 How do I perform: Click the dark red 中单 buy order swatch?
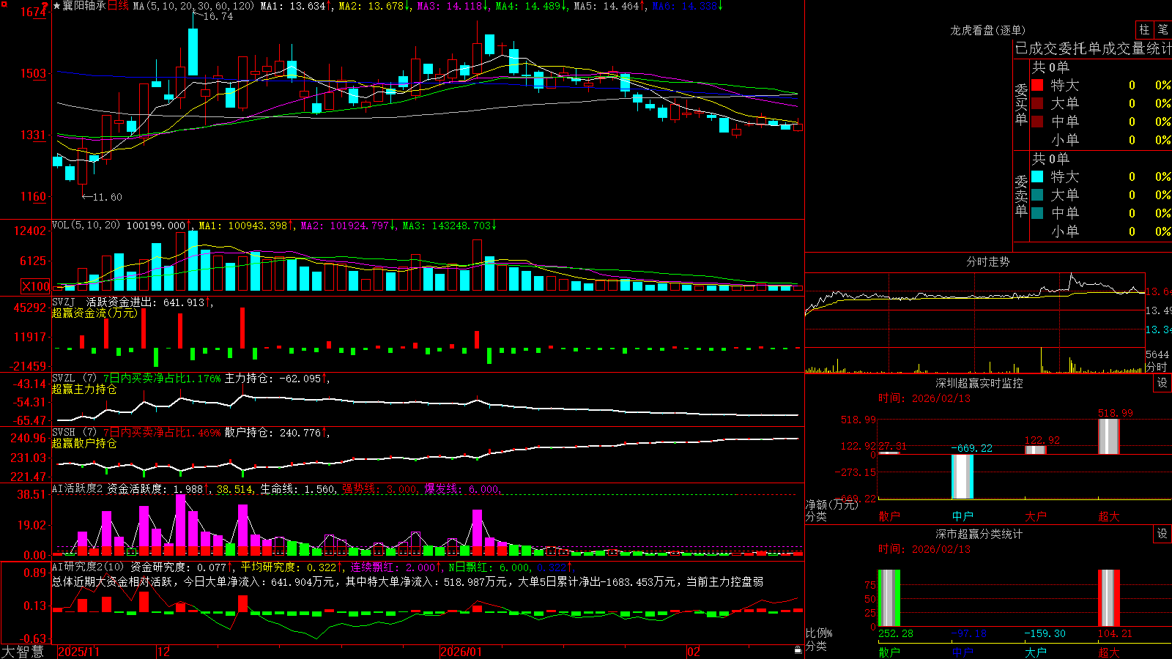coord(1037,122)
